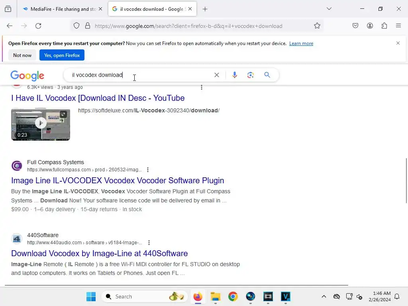
Task: Go back to previous page
Action: click(10, 26)
